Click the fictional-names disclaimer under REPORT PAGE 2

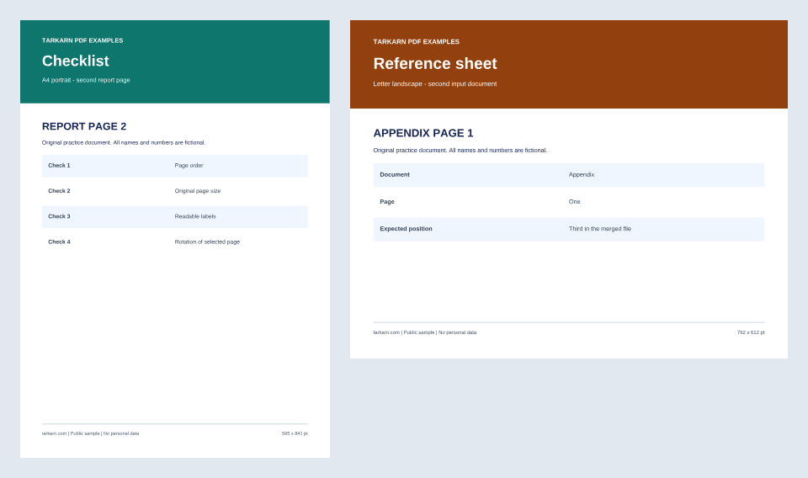[124, 143]
